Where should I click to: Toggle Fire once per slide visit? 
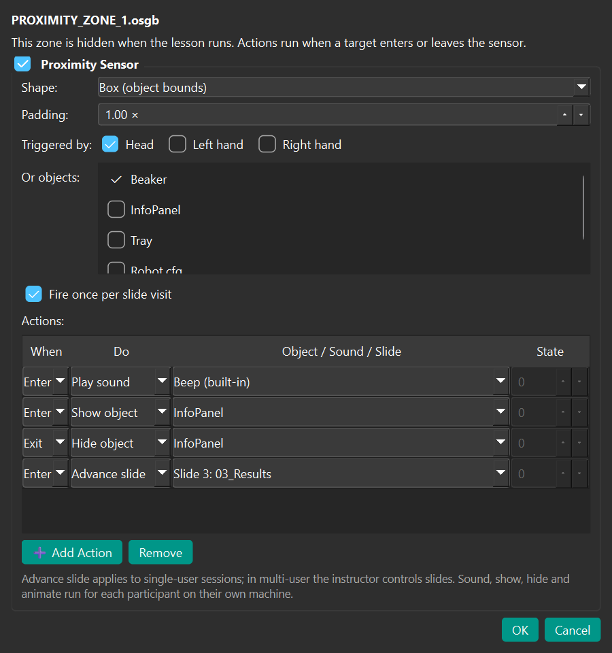[x=34, y=294]
